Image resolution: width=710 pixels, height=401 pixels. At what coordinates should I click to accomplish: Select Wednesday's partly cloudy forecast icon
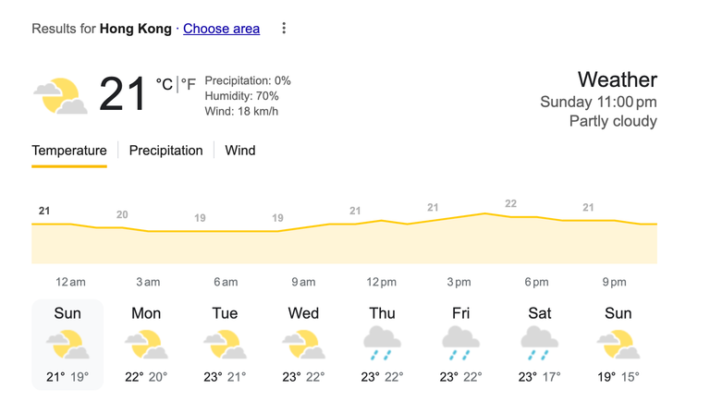point(304,345)
